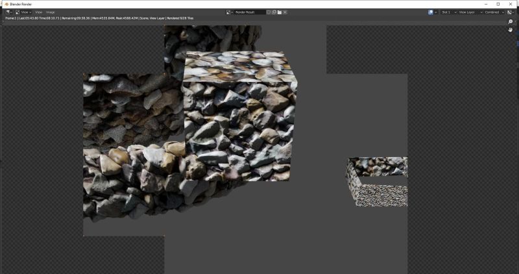Viewport: 519px width, 274px height.
Task: Click the new image copy icon
Action: 274,12
